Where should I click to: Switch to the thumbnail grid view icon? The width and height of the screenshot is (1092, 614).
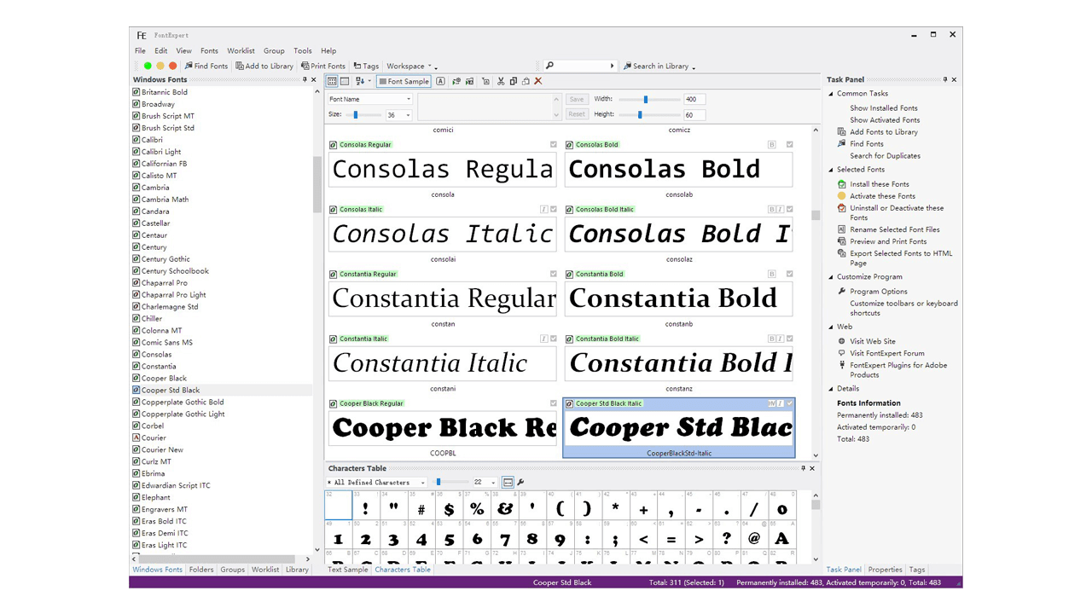click(333, 81)
